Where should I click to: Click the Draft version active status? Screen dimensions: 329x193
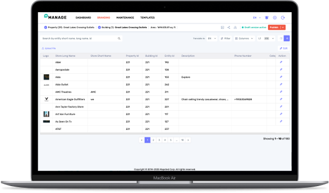(254, 27)
